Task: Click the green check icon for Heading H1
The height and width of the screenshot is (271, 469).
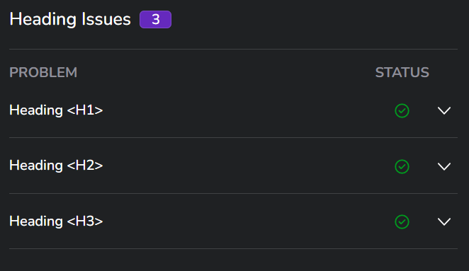Action: coord(402,111)
